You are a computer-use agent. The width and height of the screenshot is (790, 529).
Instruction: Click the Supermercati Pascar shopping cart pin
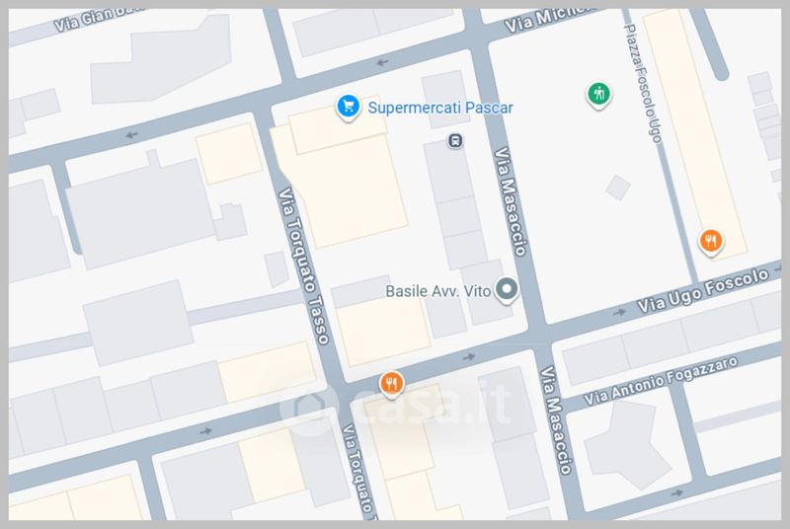[349, 108]
